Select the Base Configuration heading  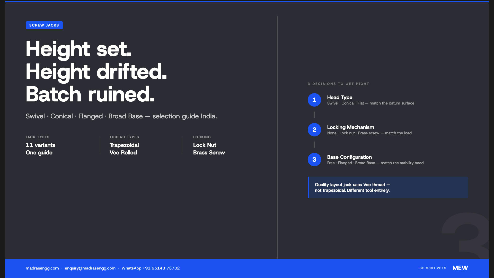(349, 157)
